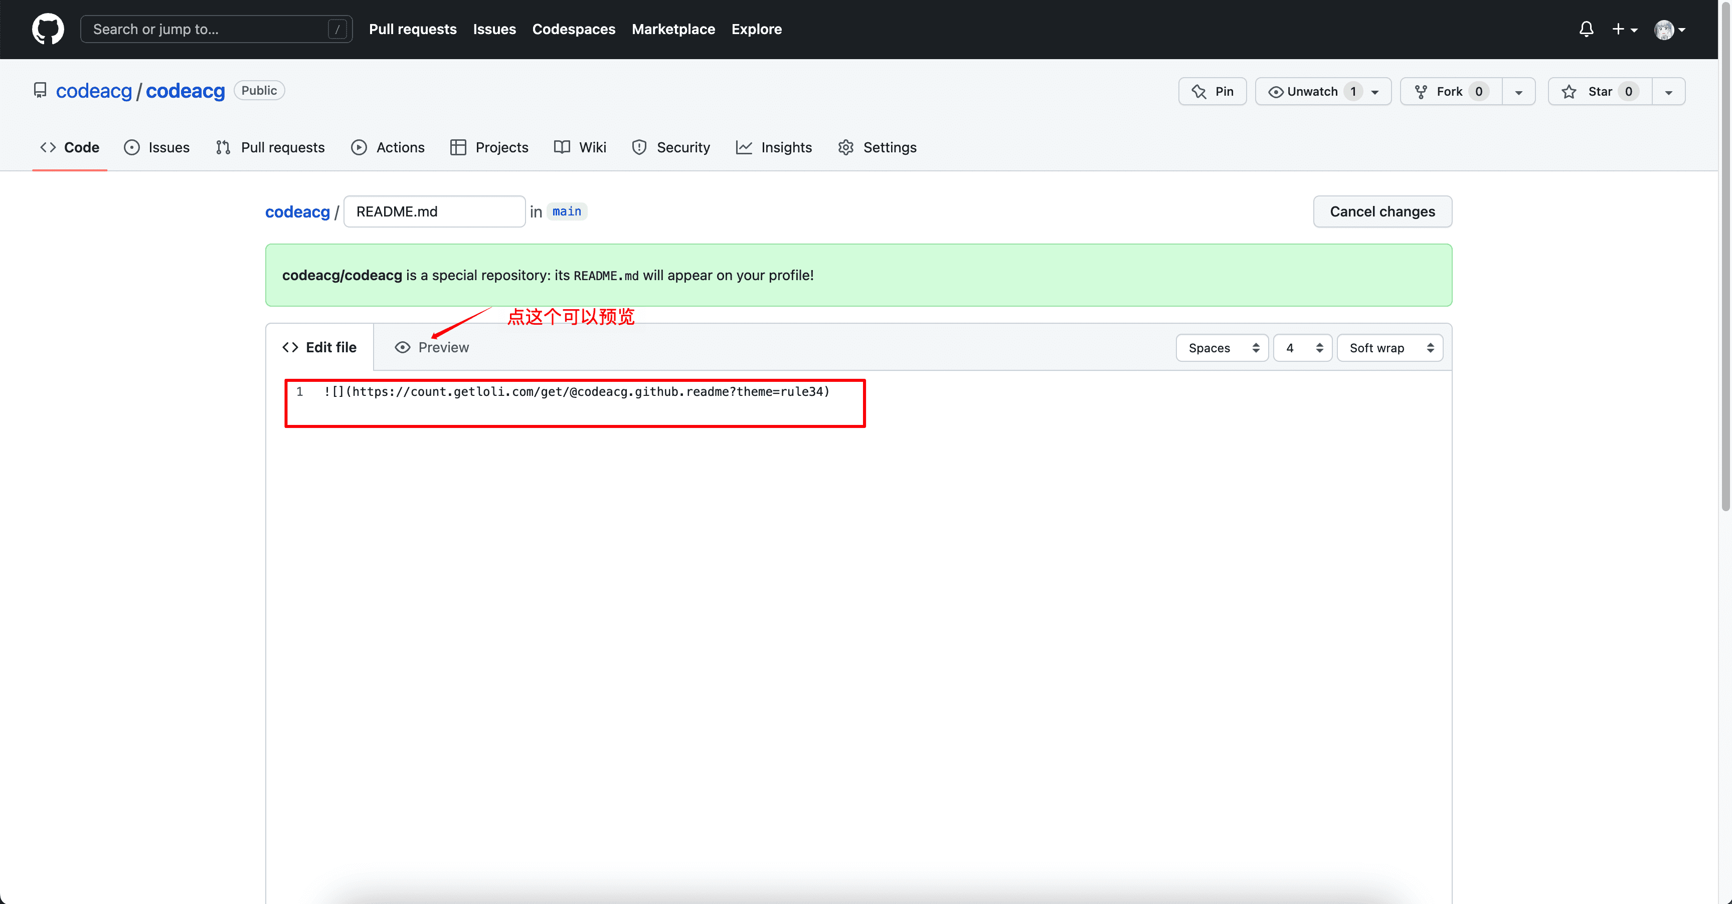This screenshot has width=1732, height=904.
Task: Open the notifications bell
Action: [1586, 29]
